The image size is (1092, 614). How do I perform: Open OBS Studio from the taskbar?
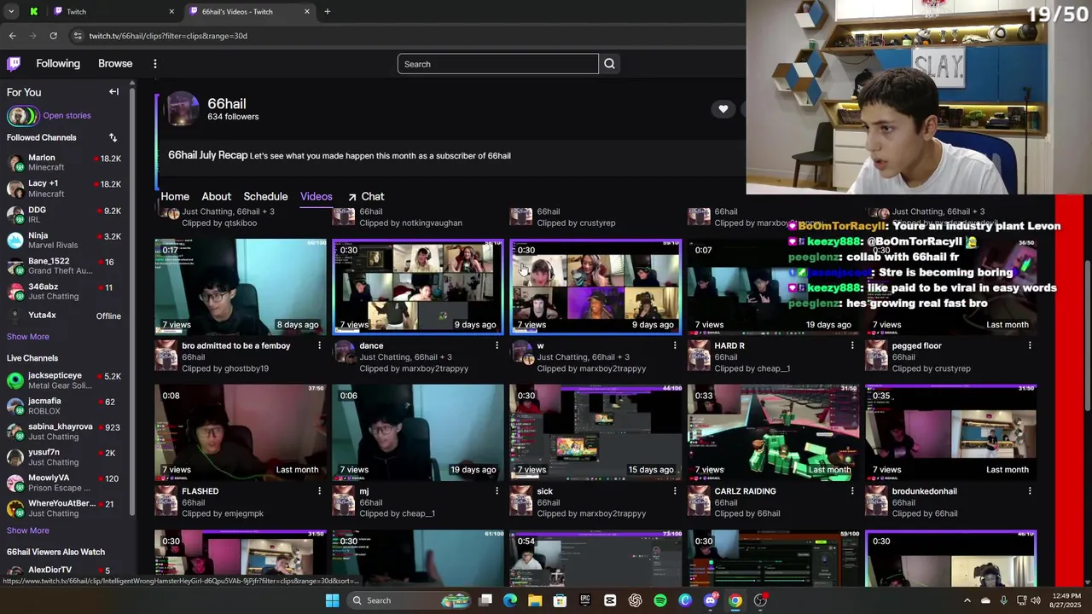tap(760, 600)
